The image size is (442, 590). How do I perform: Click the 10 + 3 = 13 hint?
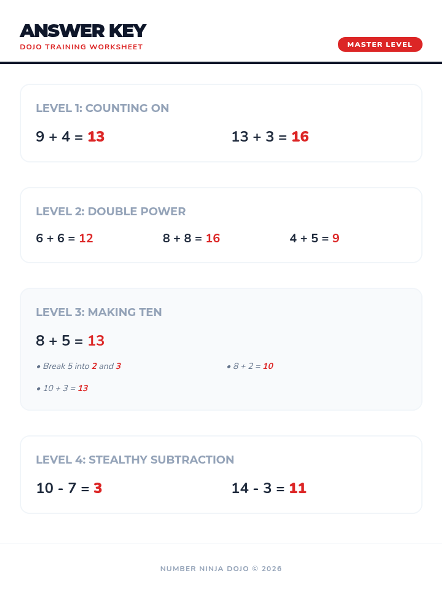(x=66, y=388)
